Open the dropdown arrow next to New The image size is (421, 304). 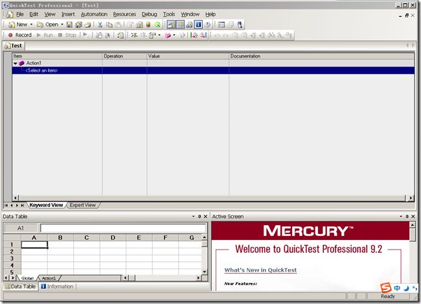[31, 25]
